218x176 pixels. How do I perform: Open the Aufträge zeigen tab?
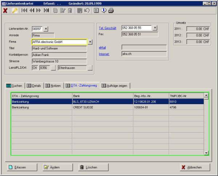[x=115, y=85]
